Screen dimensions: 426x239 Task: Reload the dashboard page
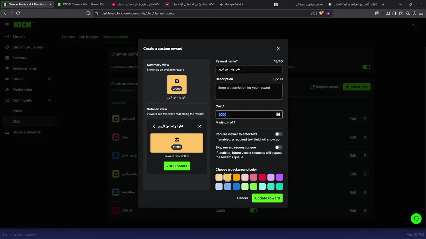pos(18,13)
